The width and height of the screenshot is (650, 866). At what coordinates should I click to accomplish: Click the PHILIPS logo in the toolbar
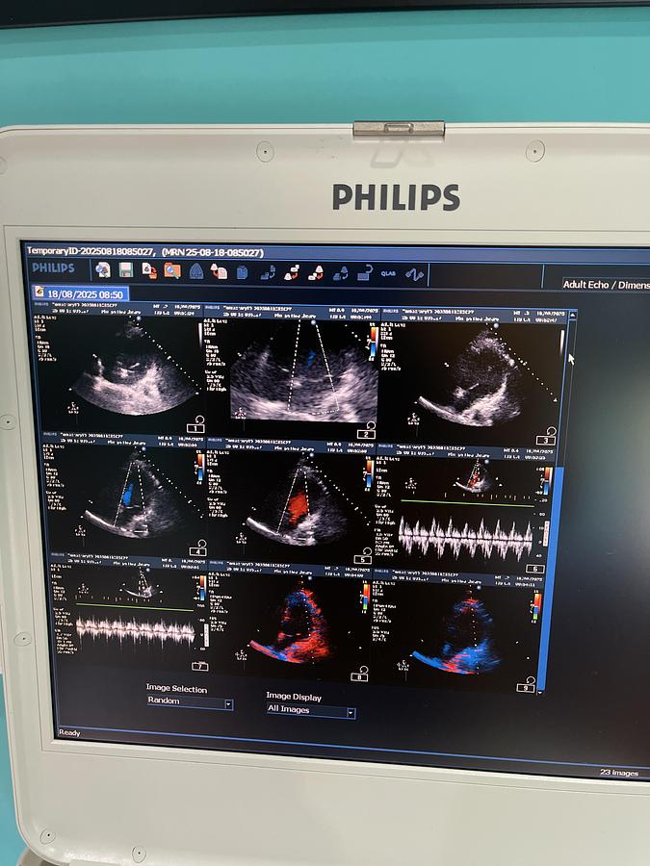click(x=53, y=267)
